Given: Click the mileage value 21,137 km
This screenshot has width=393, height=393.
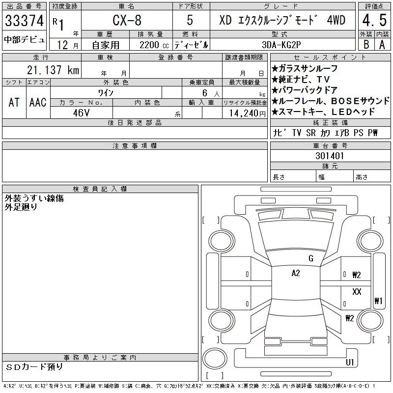Looking at the screenshot, I should 53,70.
